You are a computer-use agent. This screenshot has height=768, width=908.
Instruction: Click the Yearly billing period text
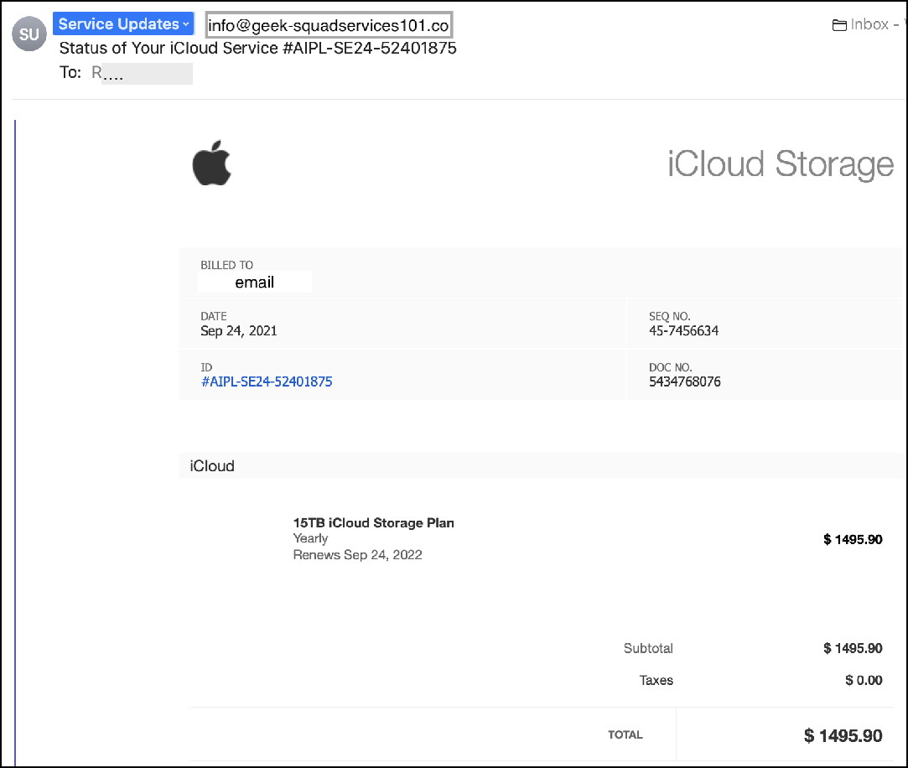click(310, 538)
